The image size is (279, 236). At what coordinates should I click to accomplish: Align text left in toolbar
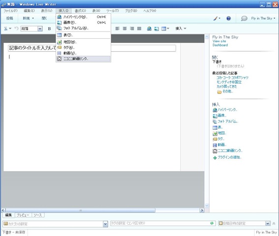pos(118,29)
